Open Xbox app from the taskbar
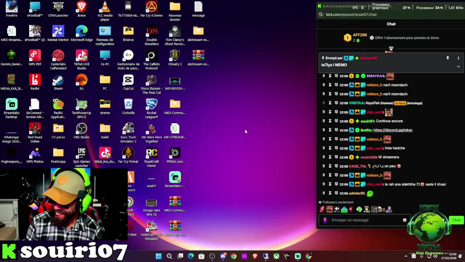Screen dimensions: 465x262 point(276,256)
